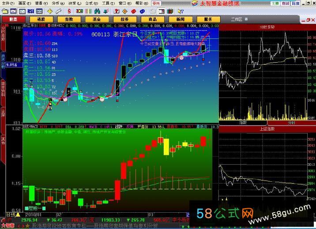Click the red dollar sign icon
The width and height of the screenshot is (316, 229).
[x=69, y=11]
